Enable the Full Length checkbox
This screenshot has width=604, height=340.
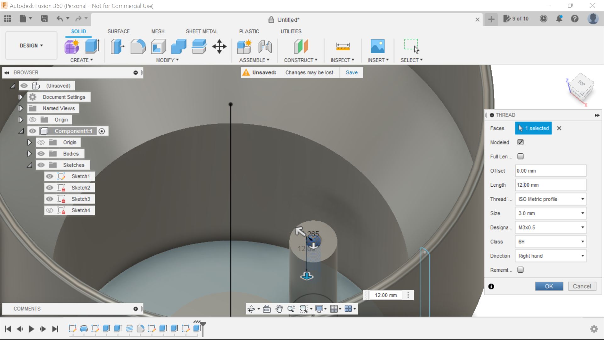521,156
